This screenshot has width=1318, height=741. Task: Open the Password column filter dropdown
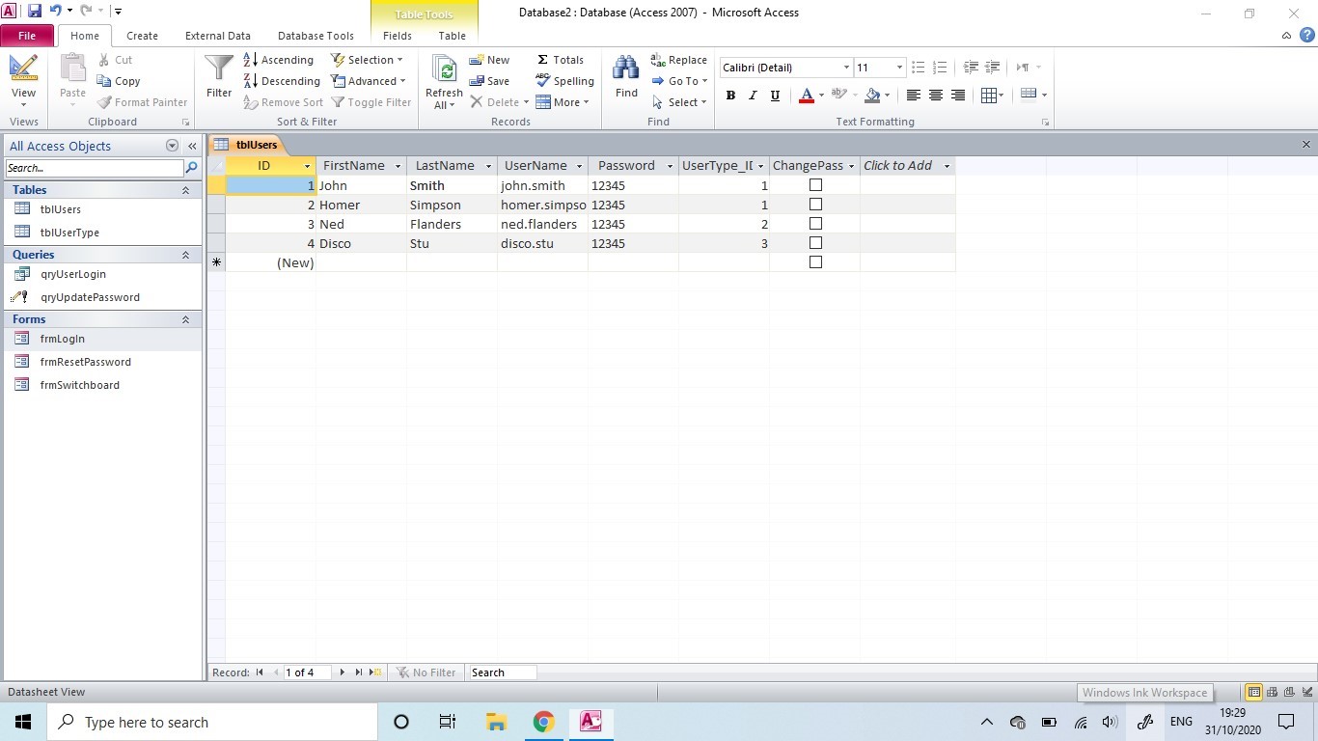coord(670,166)
